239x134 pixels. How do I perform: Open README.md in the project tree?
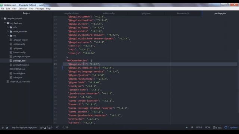pos(19,69)
